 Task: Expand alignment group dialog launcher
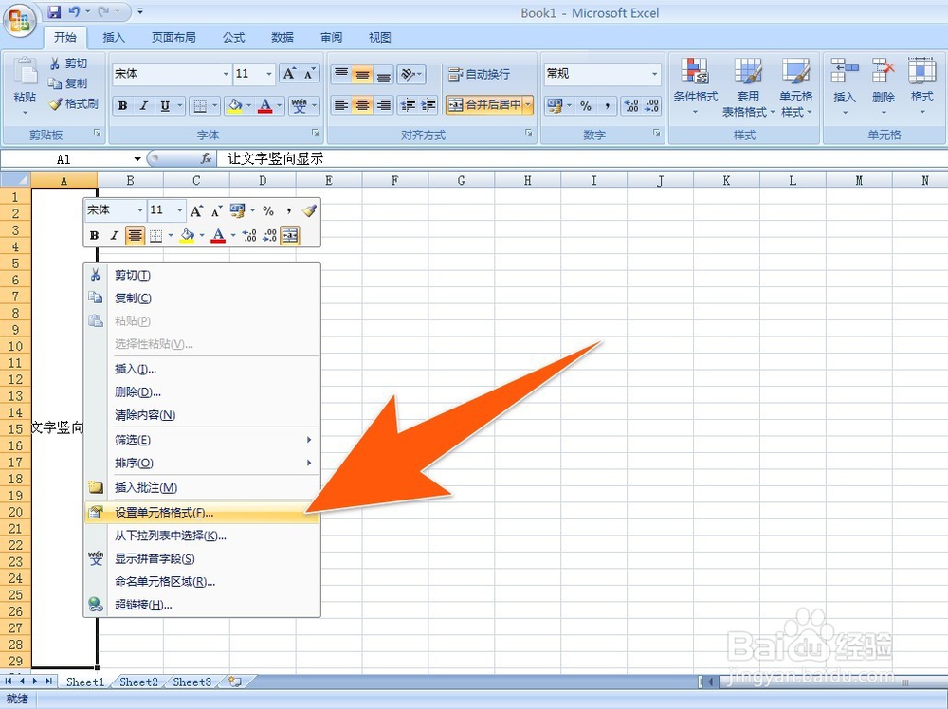click(x=529, y=133)
